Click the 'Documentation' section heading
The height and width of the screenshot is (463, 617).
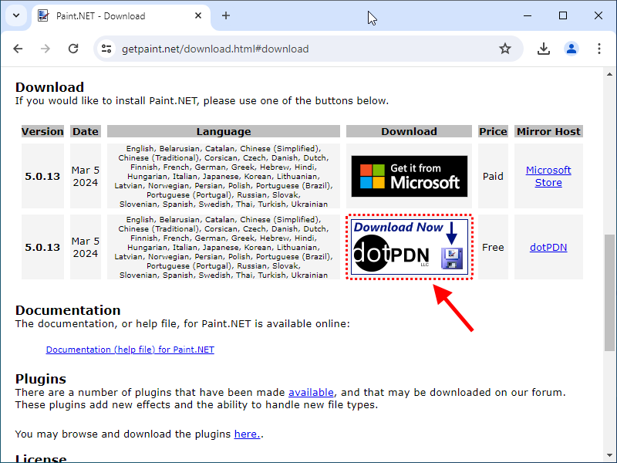(68, 310)
